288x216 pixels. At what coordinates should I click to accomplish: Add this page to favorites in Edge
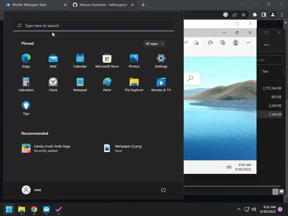(196, 43)
